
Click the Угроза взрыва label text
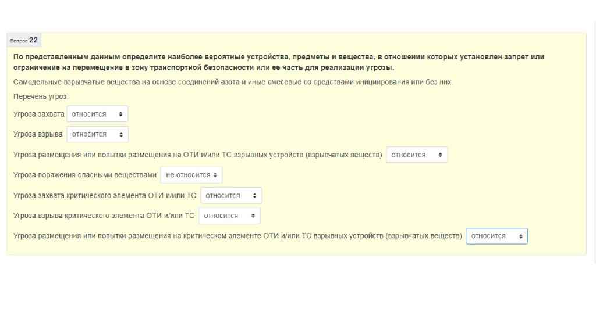38,134
